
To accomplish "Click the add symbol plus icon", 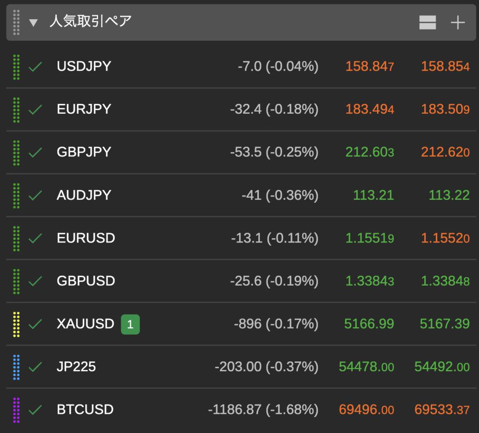I will pos(457,22).
